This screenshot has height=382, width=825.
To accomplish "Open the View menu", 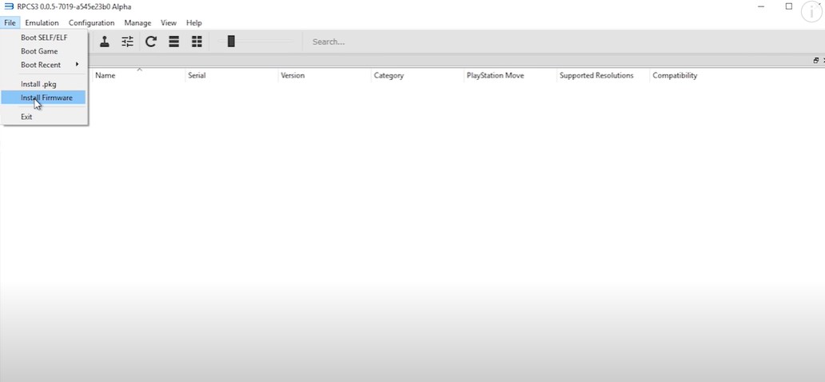I will (x=169, y=22).
